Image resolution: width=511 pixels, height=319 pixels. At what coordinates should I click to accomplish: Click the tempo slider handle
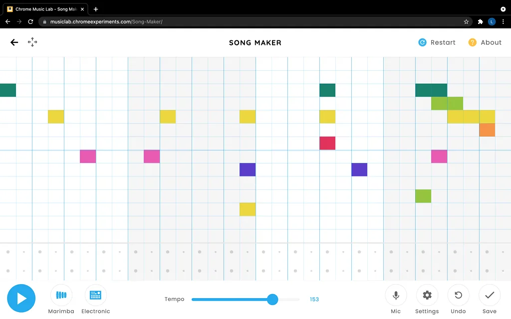[272, 299]
